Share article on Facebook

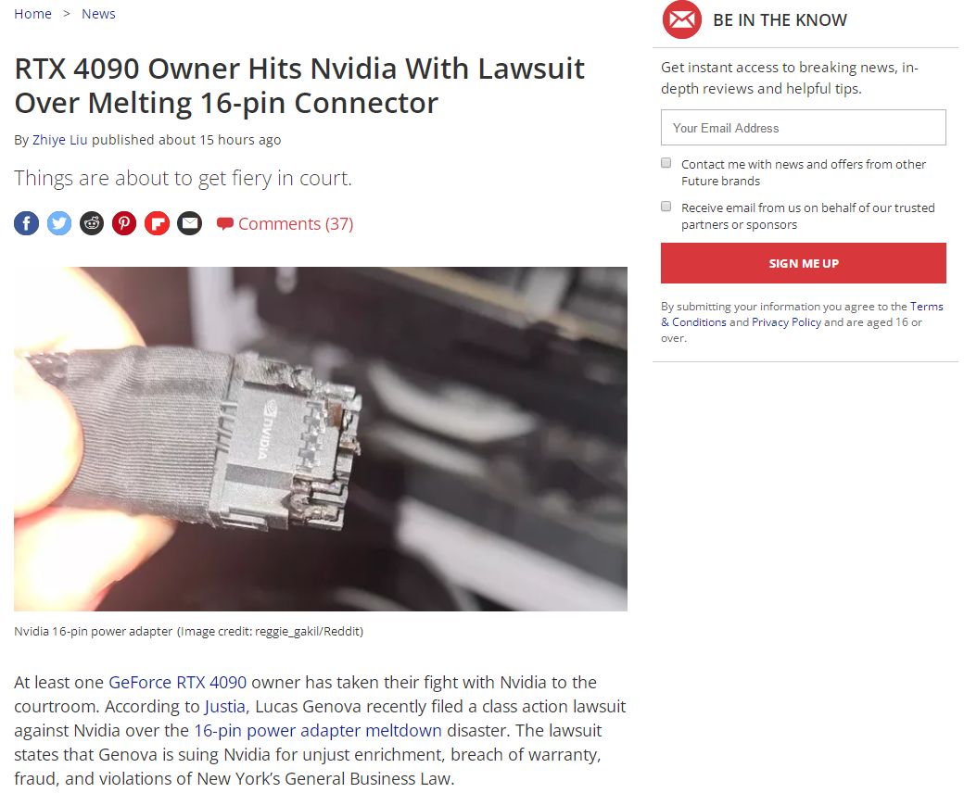pos(27,223)
